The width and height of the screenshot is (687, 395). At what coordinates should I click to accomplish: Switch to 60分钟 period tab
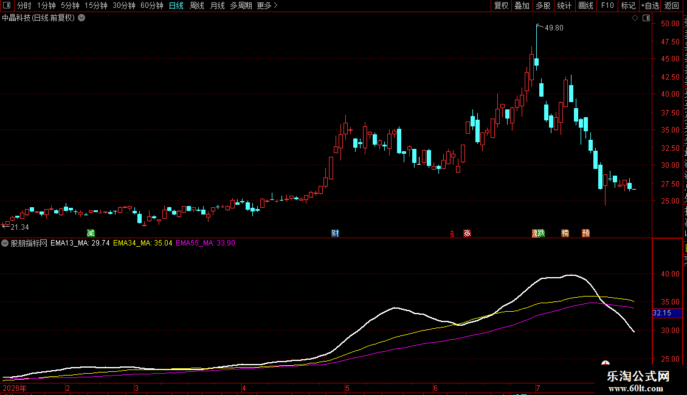point(152,5)
